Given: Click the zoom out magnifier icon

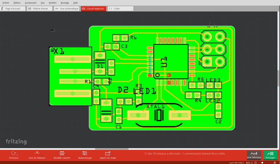Looking at the screenshot, I should (x=255, y=163).
